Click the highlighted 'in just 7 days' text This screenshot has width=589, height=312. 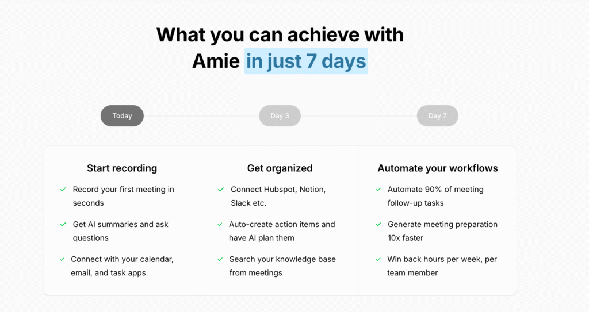click(306, 61)
